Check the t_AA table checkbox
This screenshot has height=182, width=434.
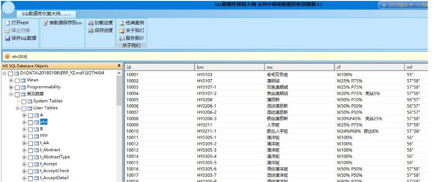pyautogui.click(x=30, y=143)
